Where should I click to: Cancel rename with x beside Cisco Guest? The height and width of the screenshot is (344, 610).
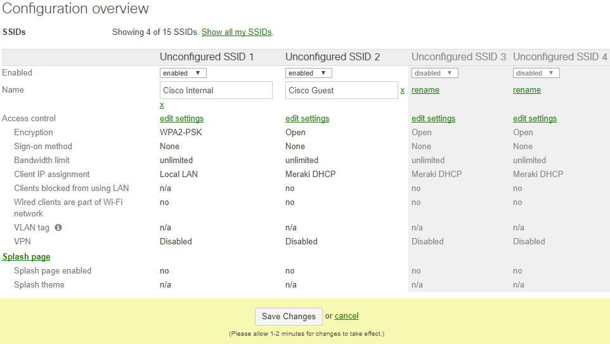[403, 90]
